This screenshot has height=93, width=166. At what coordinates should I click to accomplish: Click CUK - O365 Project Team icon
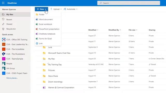click(4, 73)
